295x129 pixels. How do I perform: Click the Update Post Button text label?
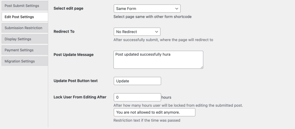click(76, 81)
